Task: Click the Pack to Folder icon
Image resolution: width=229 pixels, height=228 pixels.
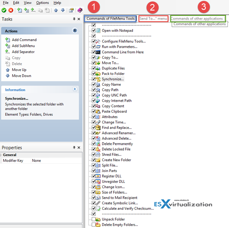Action: tap(98, 74)
